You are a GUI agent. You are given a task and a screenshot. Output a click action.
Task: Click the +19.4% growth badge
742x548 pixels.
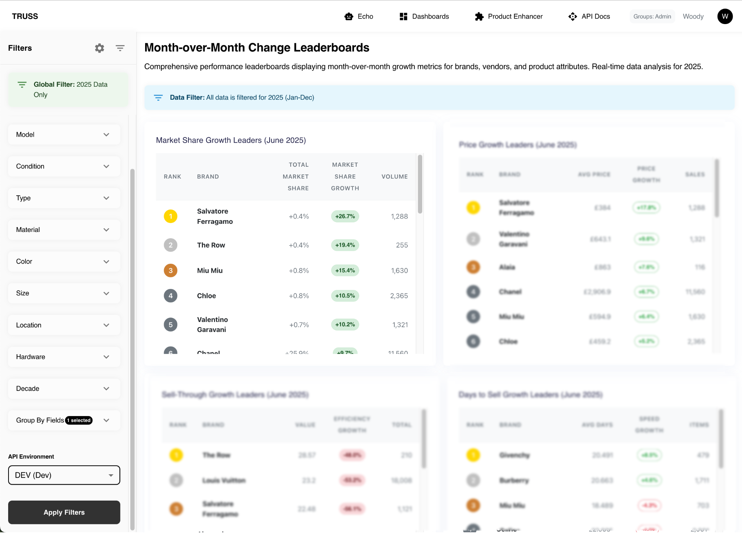click(x=345, y=245)
